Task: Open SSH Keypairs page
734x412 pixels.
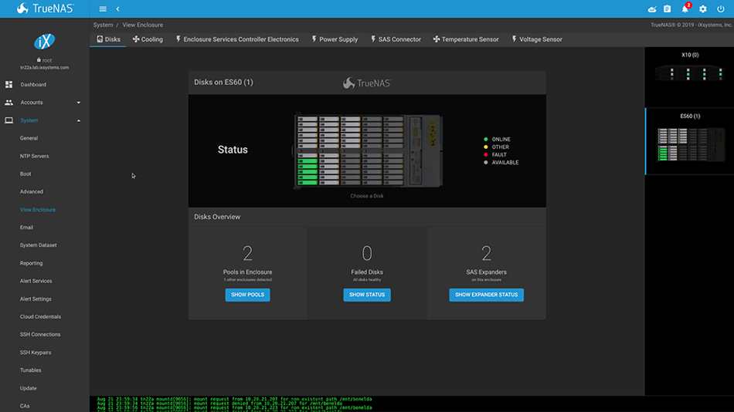Action: pyautogui.click(x=36, y=352)
